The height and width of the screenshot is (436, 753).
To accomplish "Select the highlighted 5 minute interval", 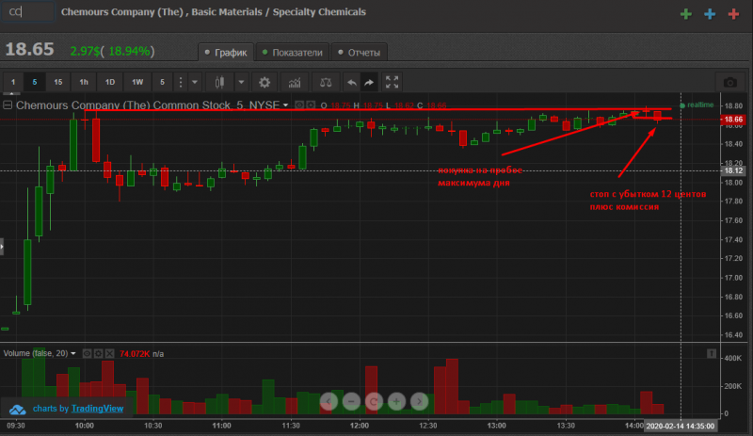I will click(35, 82).
